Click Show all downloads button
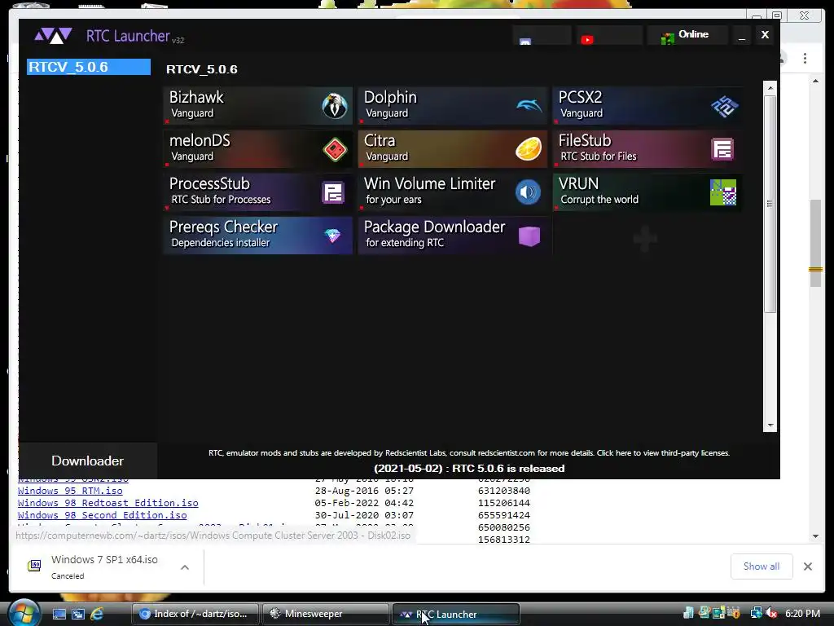Viewport: 834px width, 626px height. [x=762, y=566]
